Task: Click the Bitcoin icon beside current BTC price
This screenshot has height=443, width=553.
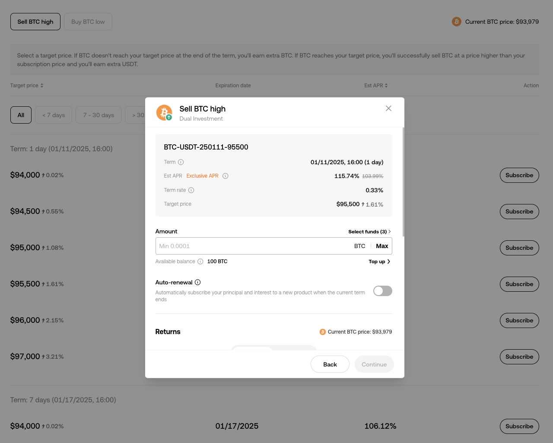Action: click(x=456, y=21)
